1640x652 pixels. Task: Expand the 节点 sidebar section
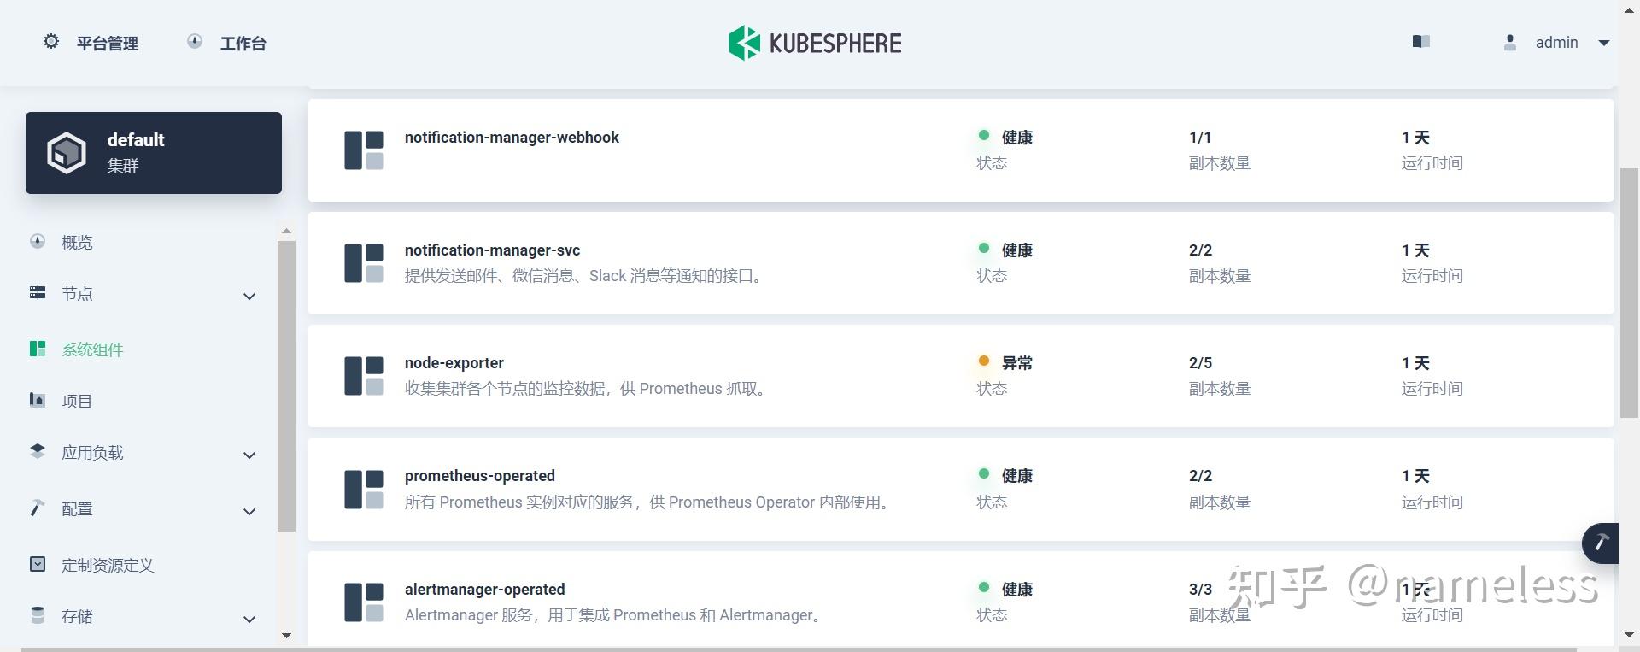point(249,297)
